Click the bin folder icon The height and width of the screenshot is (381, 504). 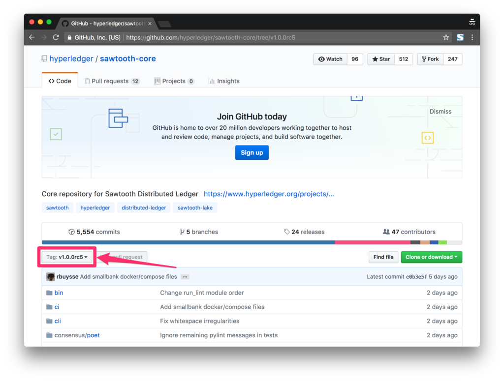(x=49, y=293)
